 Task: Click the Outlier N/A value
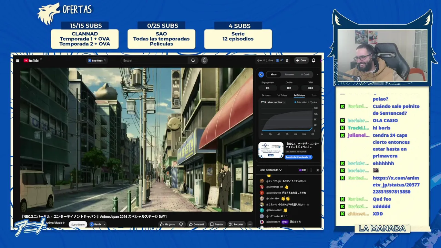click(x=289, y=88)
